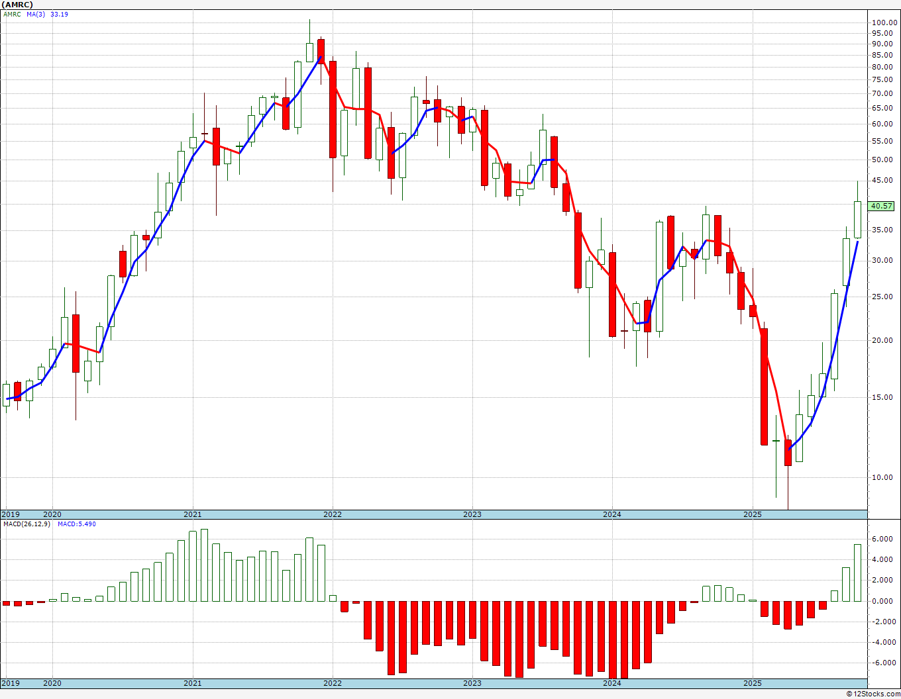Viewport: 901px width, 699px height.
Task: Click the MACD(26,12,9) indicator label
Action: coord(26,524)
